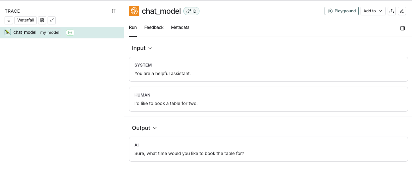Toggle the trace panel sidebar
The height and width of the screenshot is (193, 412).
click(x=114, y=11)
